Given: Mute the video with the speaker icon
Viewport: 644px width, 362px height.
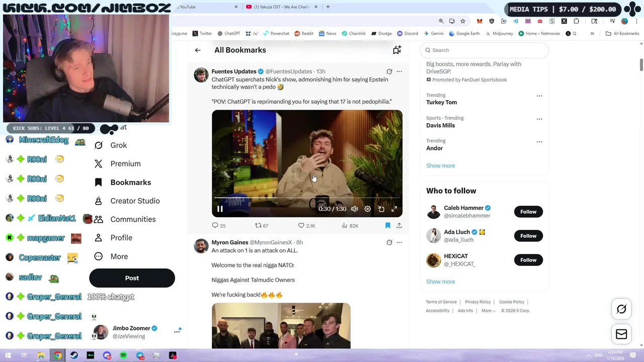Looking at the screenshot, I should (x=355, y=209).
